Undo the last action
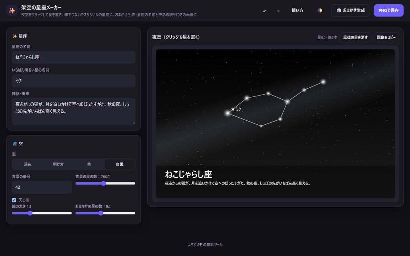The width and height of the screenshot is (410, 256). 265,11
